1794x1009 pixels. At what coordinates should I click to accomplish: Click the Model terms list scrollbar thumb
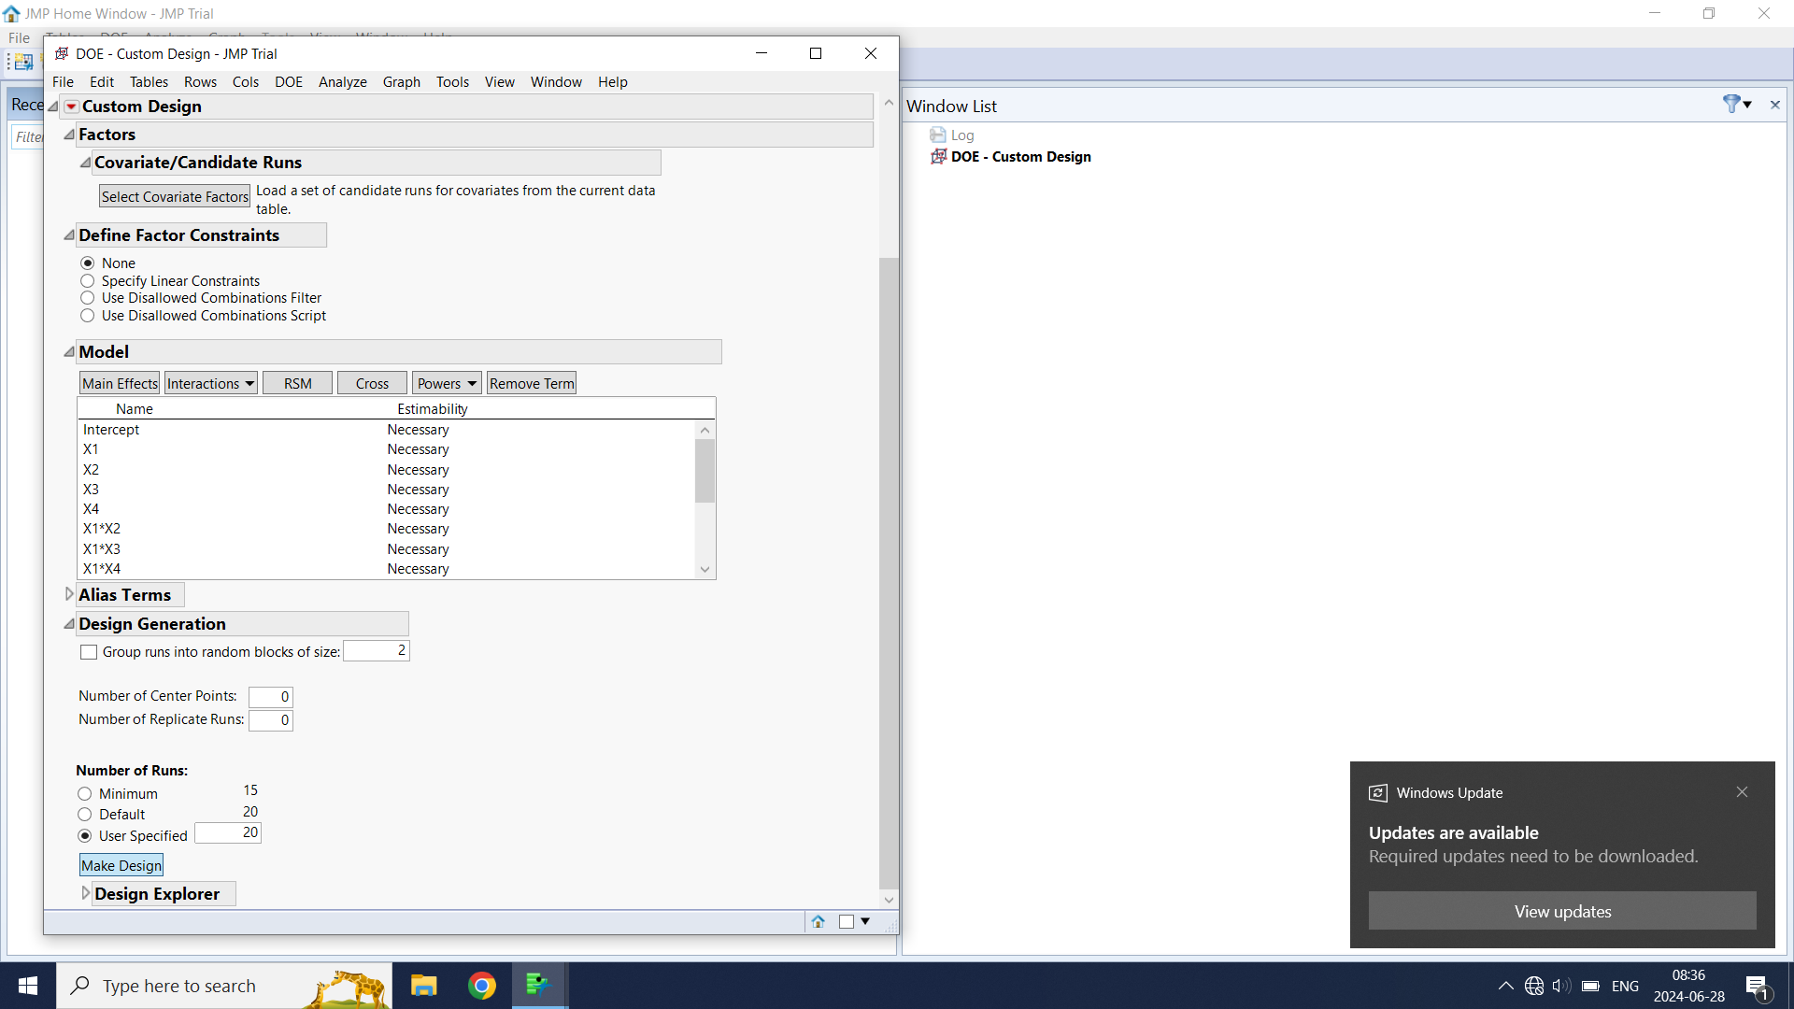pyautogui.click(x=705, y=470)
